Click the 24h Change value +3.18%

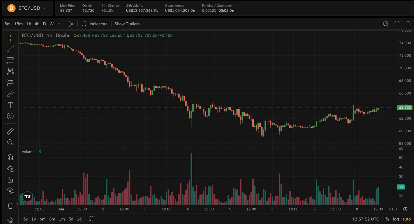(108, 11)
